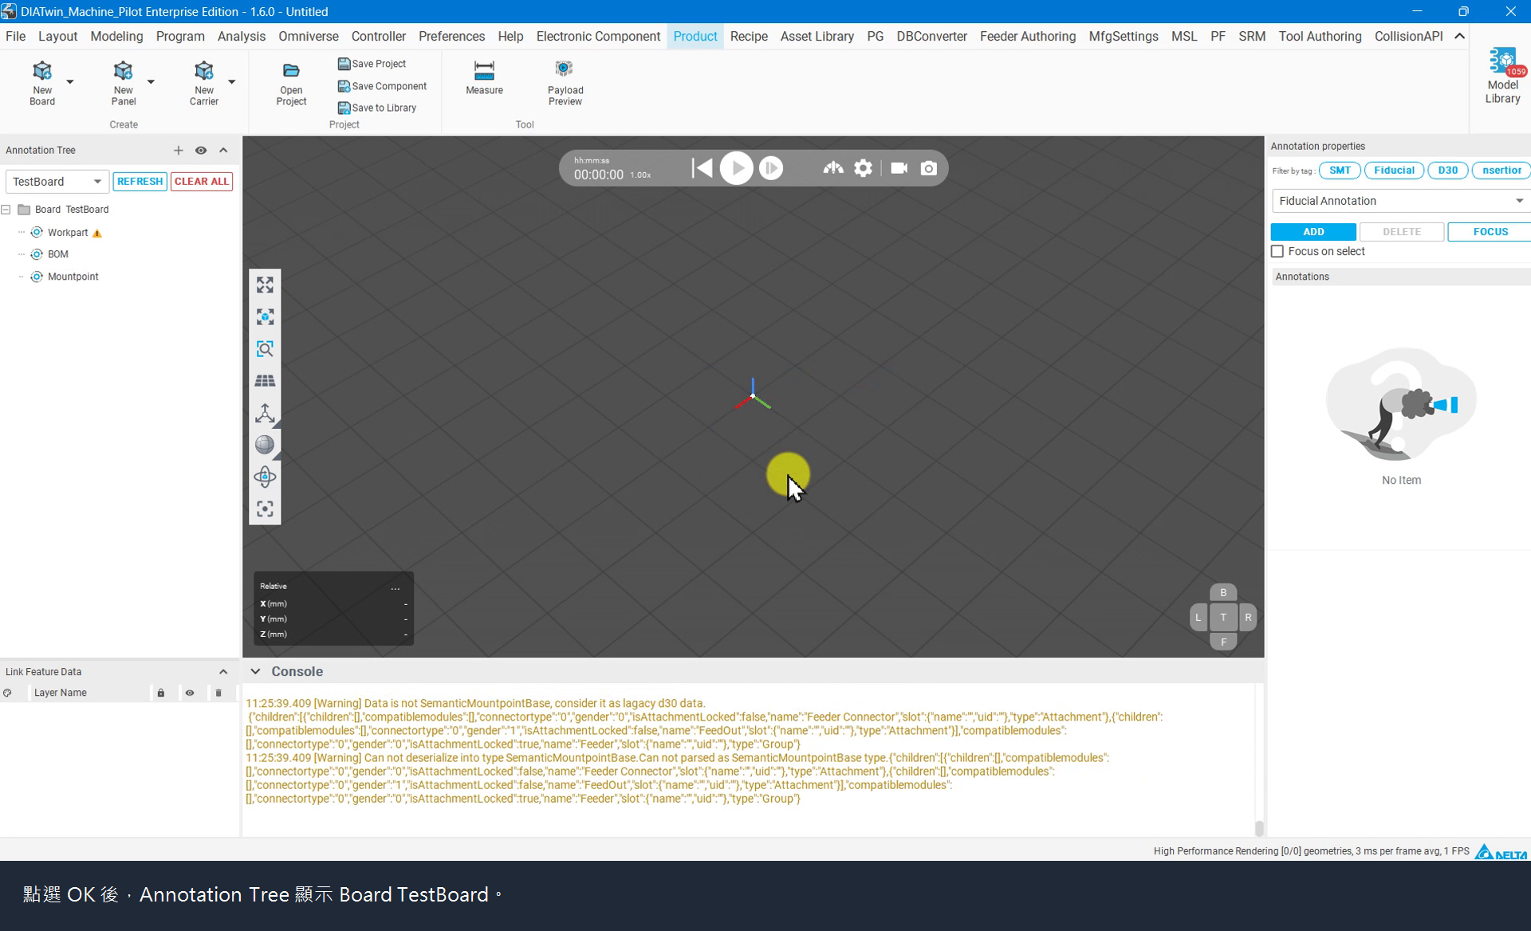The width and height of the screenshot is (1531, 931).
Task: Open the Asset Library tab
Action: point(817,36)
